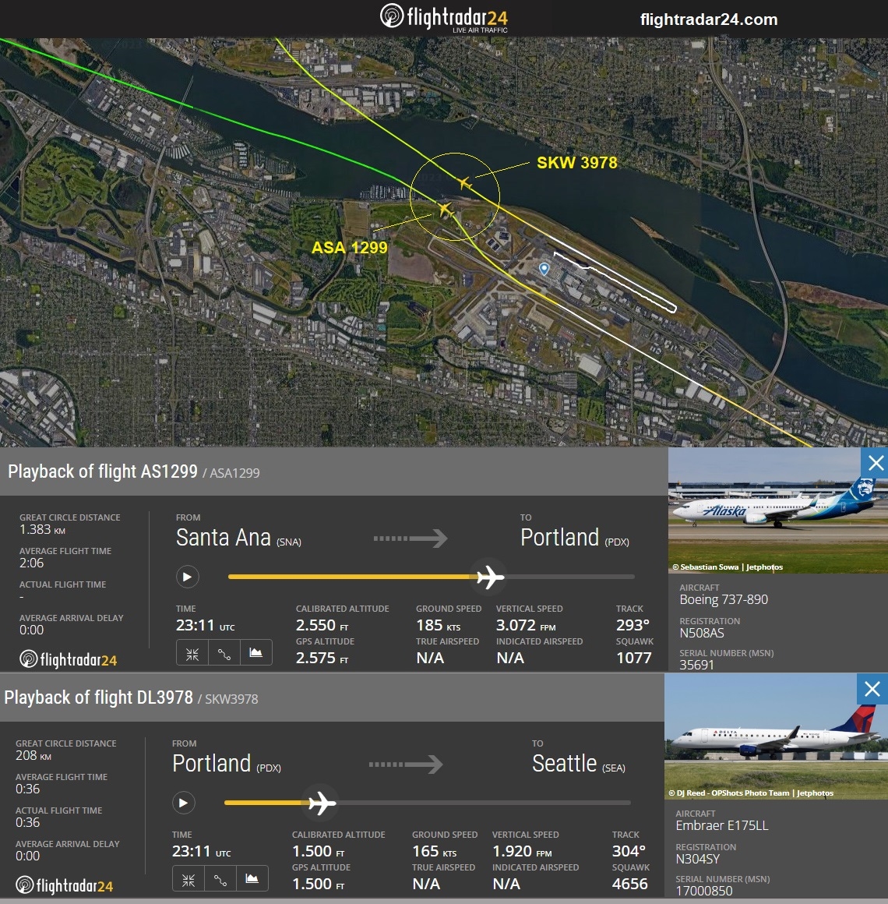
Task: Select the SKW 3978 aircraft on the map
Action: click(x=464, y=183)
